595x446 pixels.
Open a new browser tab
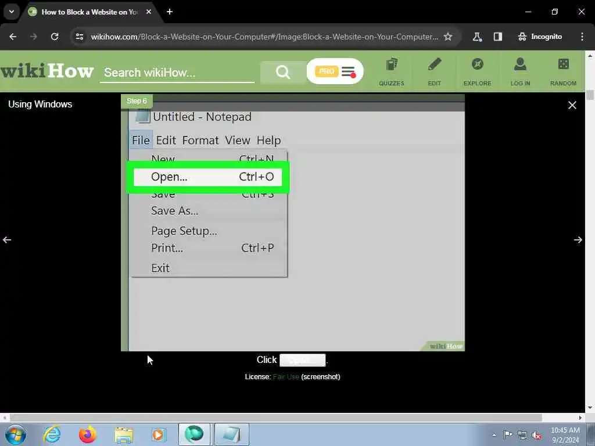170,12
